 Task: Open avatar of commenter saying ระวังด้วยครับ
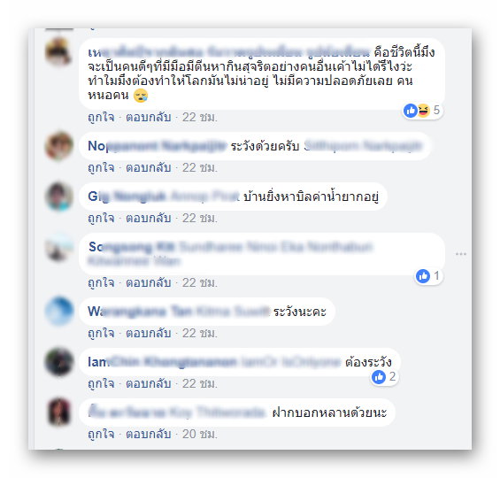(x=59, y=146)
